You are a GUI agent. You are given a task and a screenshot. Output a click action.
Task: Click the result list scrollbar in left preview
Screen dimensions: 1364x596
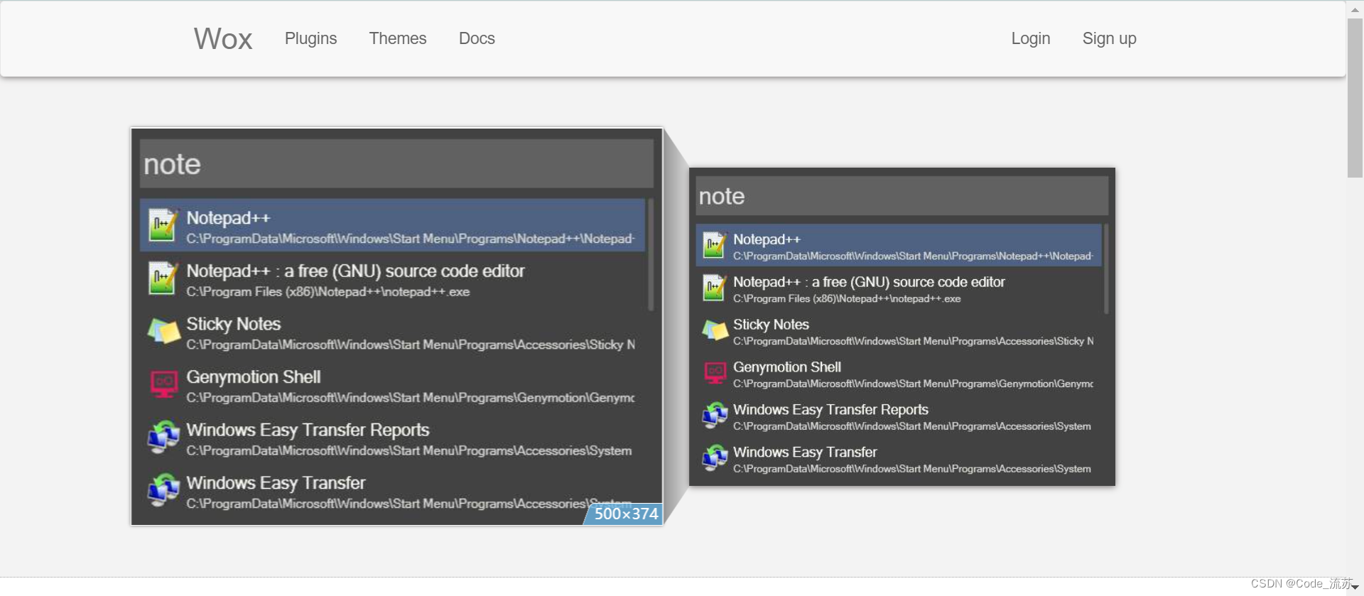[x=651, y=254]
